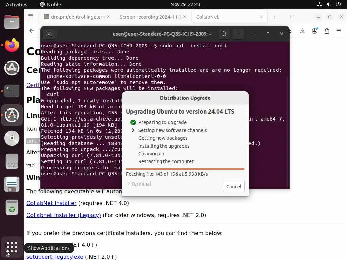Image resolution: width=347 pixels, height=260 pixels.
Task: Open Firefox downloads panel
Action: tap(302, 31)
